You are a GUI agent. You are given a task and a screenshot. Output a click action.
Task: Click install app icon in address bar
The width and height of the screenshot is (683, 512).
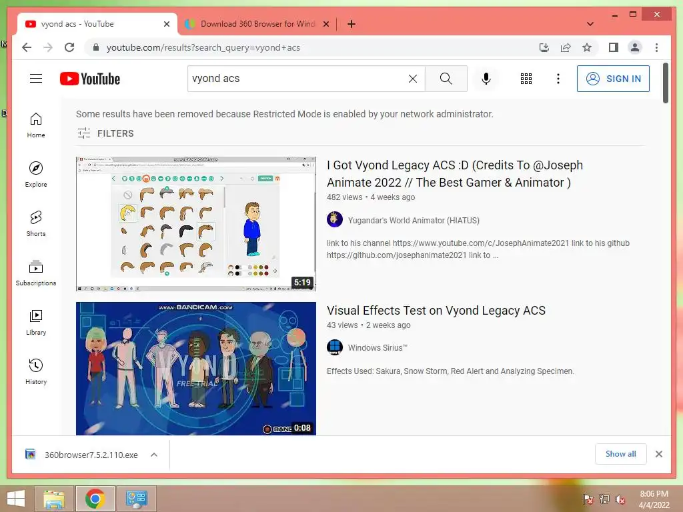coord(544,47)
